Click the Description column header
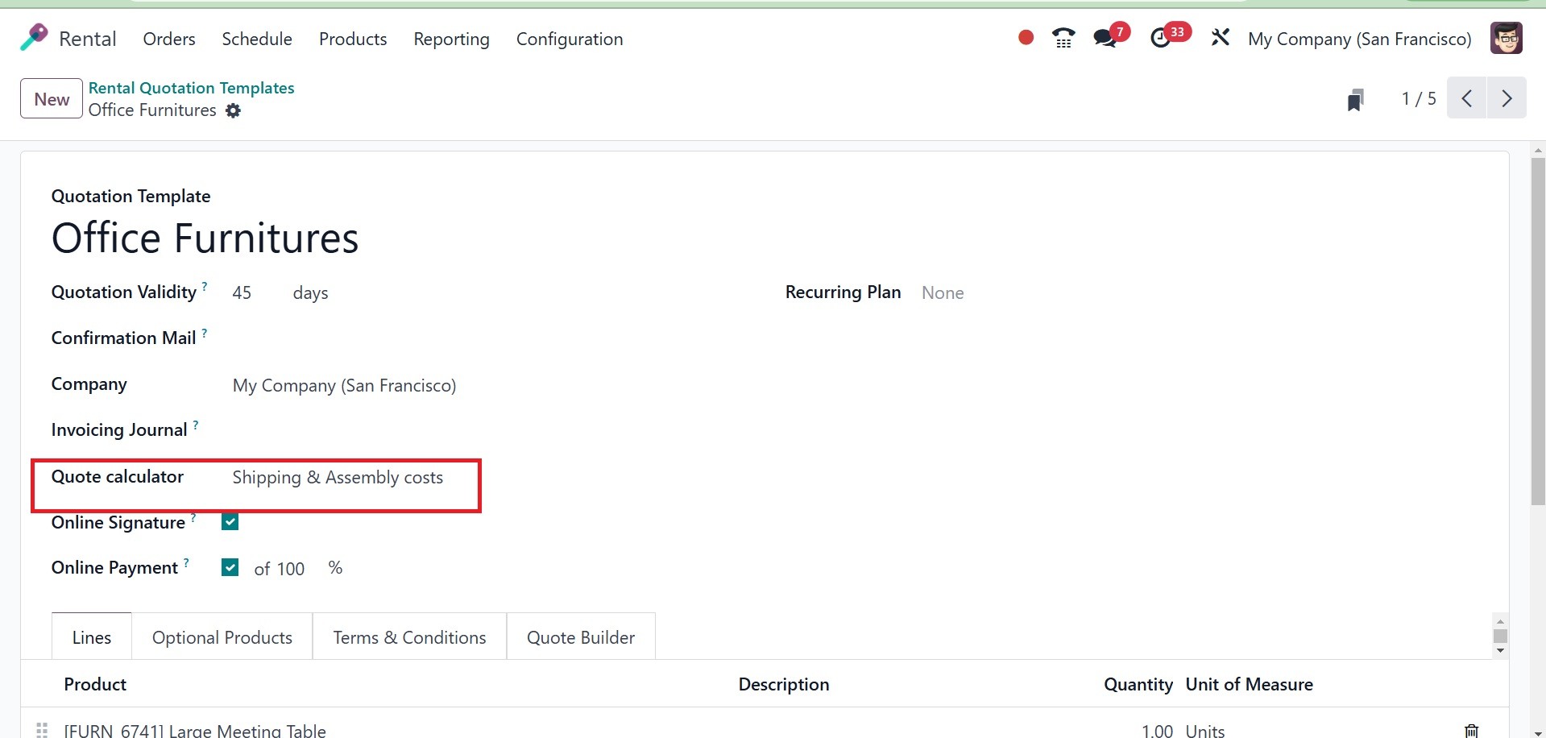Image resolution: width=1546 pixels, height=738 pixels. click(x=784, y=684)
